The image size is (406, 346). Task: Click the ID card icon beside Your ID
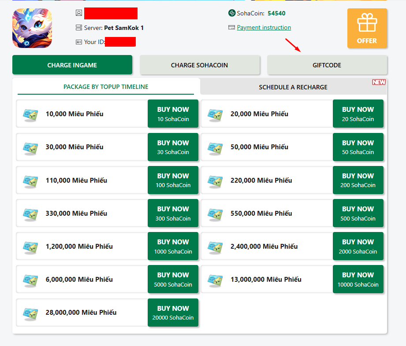pos(79,42)
